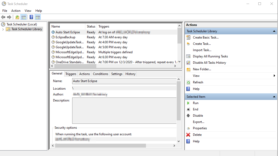This screenshot has height=156, width=278.
Task: Toggle the Action pane toolbar icon
Action: [38, 17]
